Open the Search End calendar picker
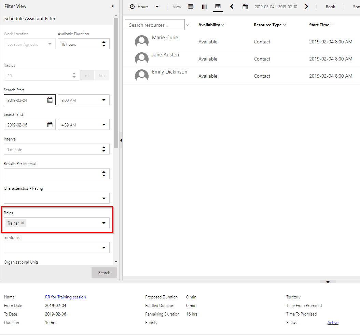This screenshot has height=335, width=360. (x=50, y=125)
